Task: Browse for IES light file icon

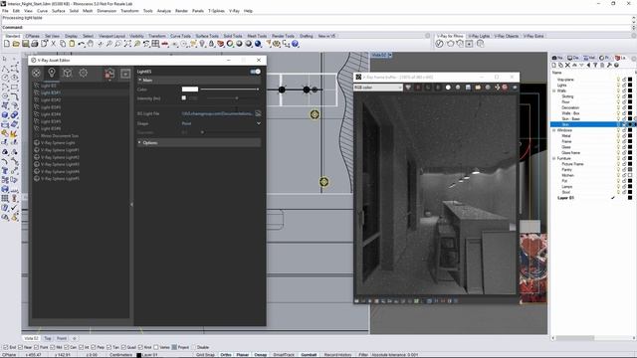Action: [x=258, y=113]
